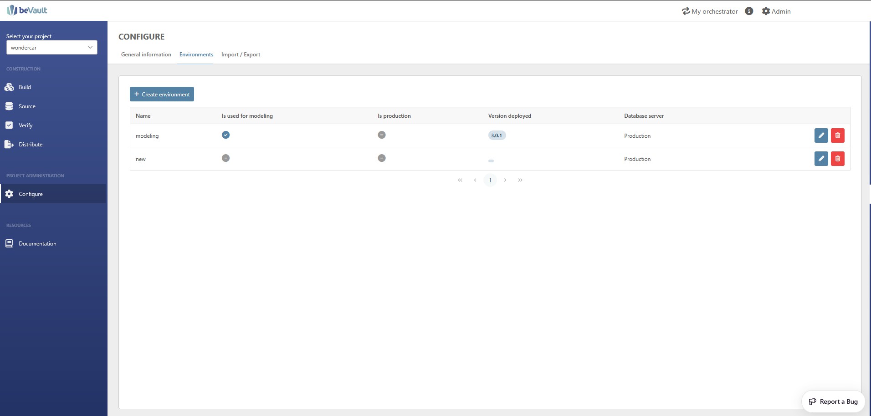
Task: Open the info circle icon in header
Action: [749, 11]
